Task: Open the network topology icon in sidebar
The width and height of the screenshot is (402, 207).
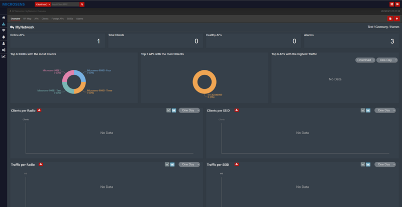Action: [4, 24]
